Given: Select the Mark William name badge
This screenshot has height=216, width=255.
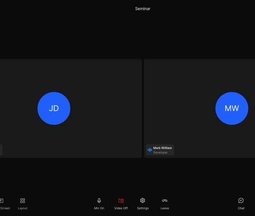Looking at the screenshot, I should coord(160,150).
